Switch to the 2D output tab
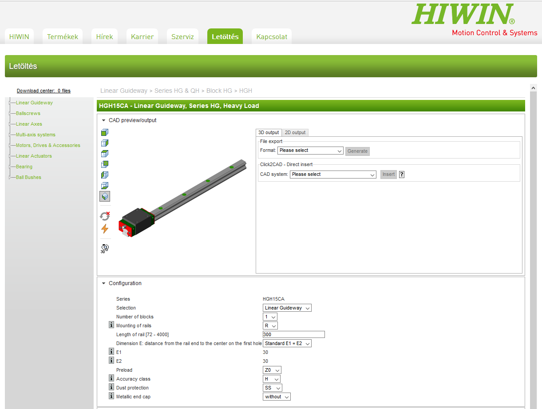Image resolution: width=542 pixels, height=409 pixels. [x=295, y=132]
